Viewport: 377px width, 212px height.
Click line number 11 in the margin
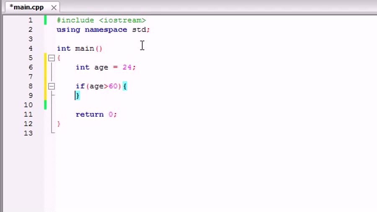click(28, 114)
